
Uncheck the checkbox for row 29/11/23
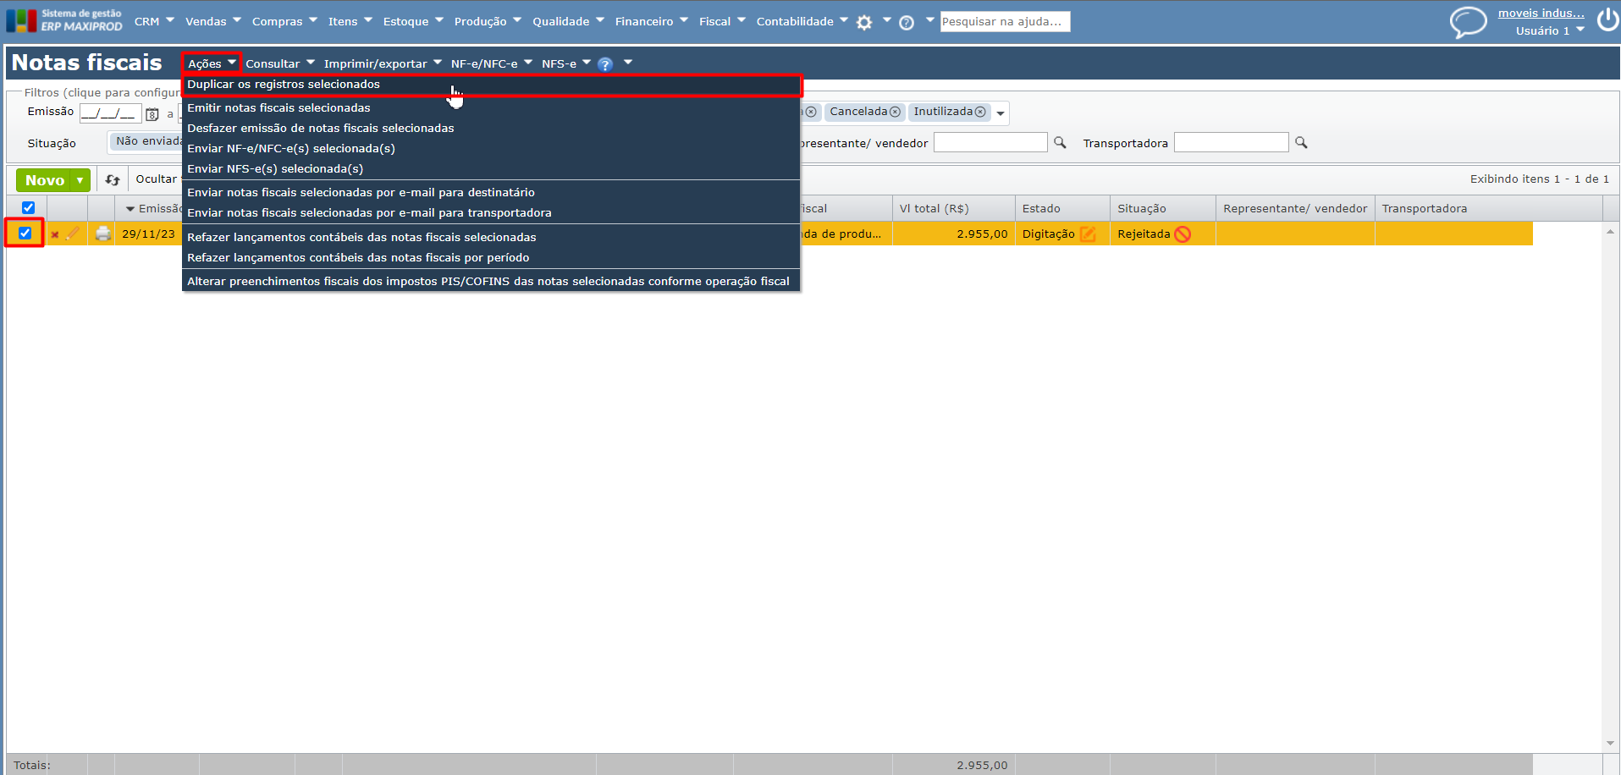point(25,234)
